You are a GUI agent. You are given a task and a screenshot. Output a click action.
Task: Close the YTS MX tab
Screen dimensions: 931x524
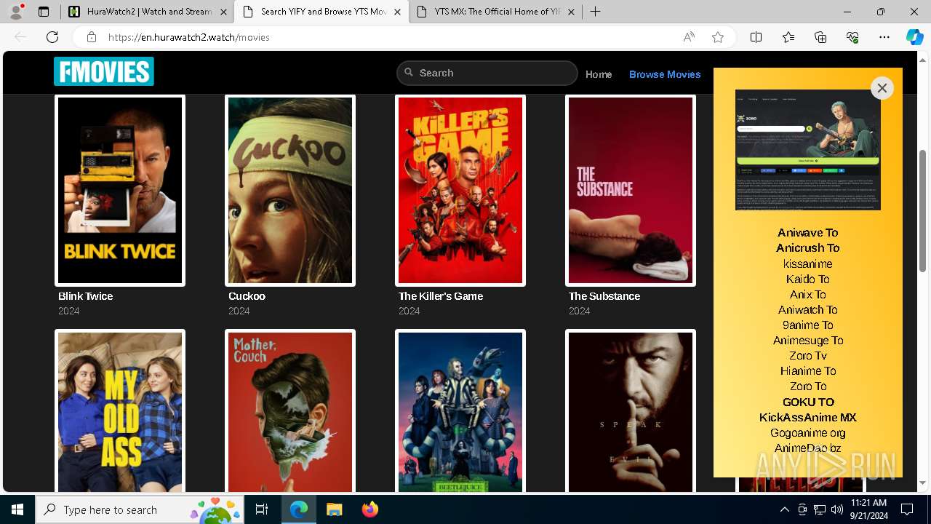[571, 12]
